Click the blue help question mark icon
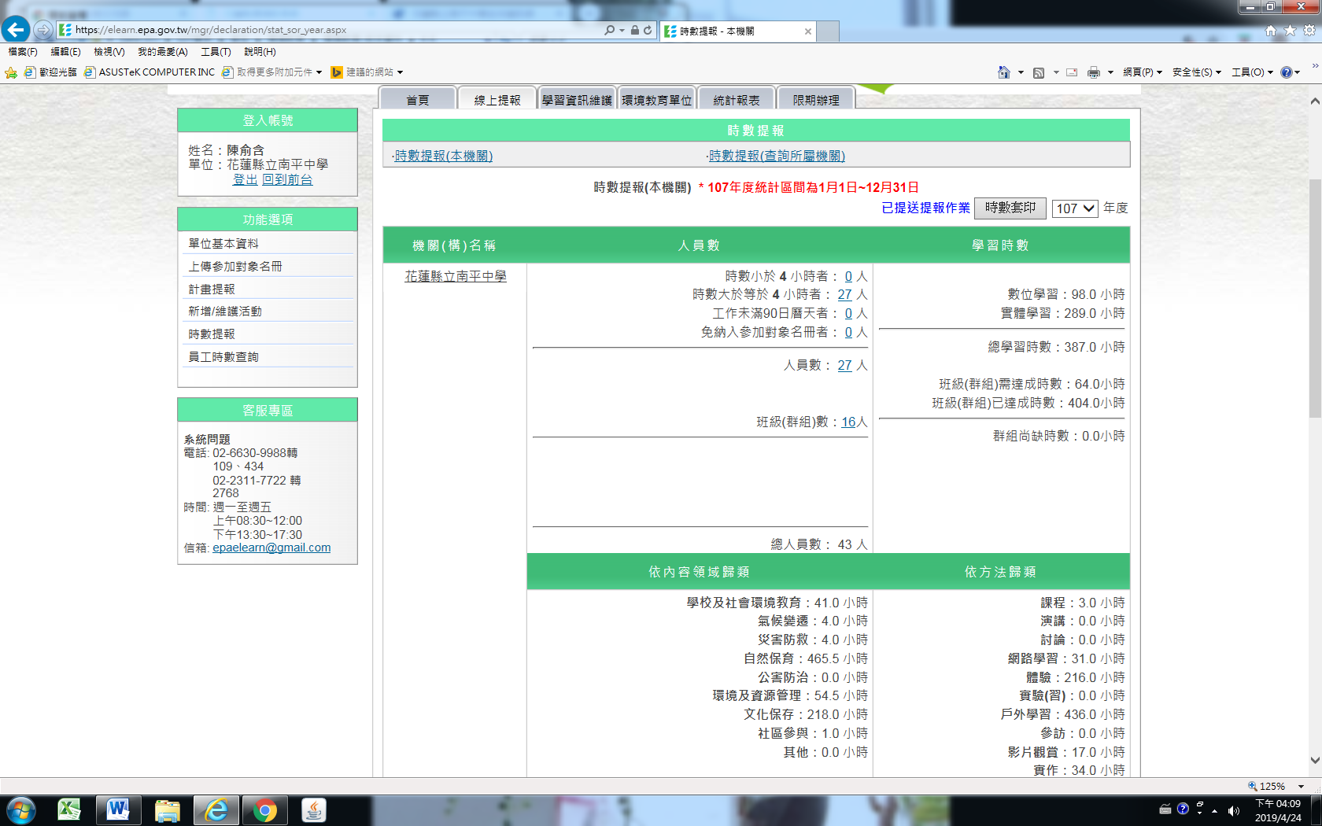Screen dimensions: 1322x826 [x=1286, y=72]
